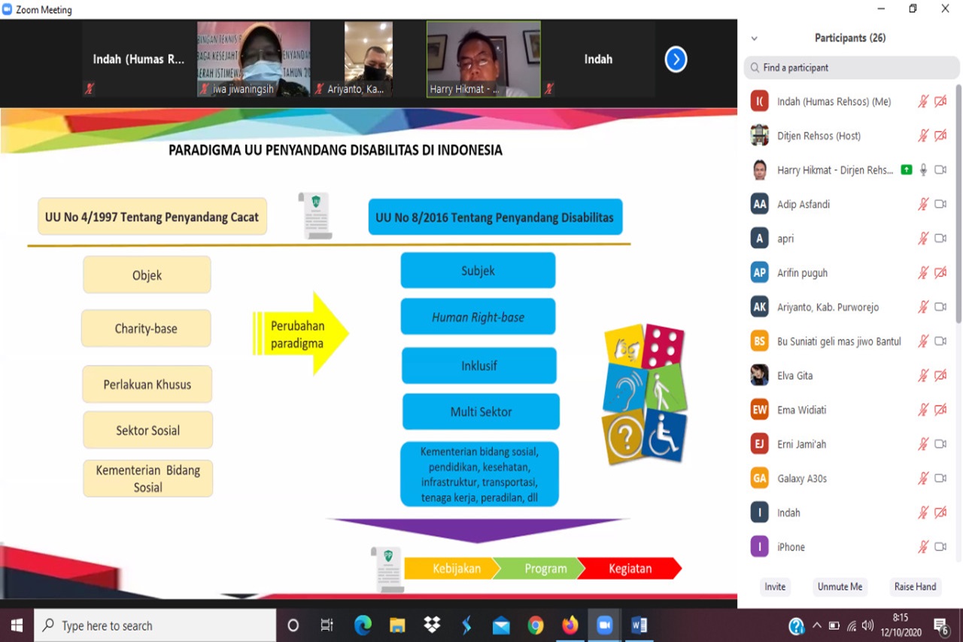This screenshot has width=963, height=642.
Task: Click the muted mic icon for Ditjen Rehsos (Host)
Action: [923, 135]
